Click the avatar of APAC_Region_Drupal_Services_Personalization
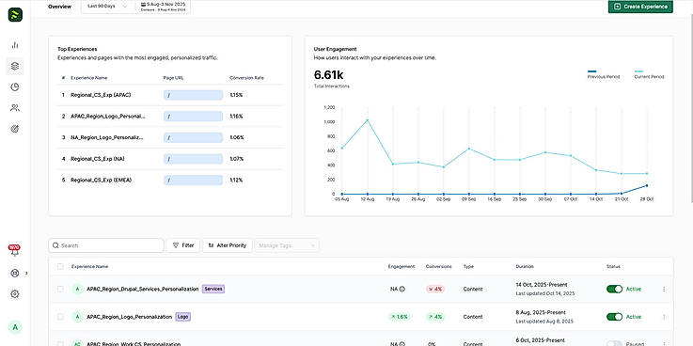This screenshot has height=346, width=693. tap(77, 289)
